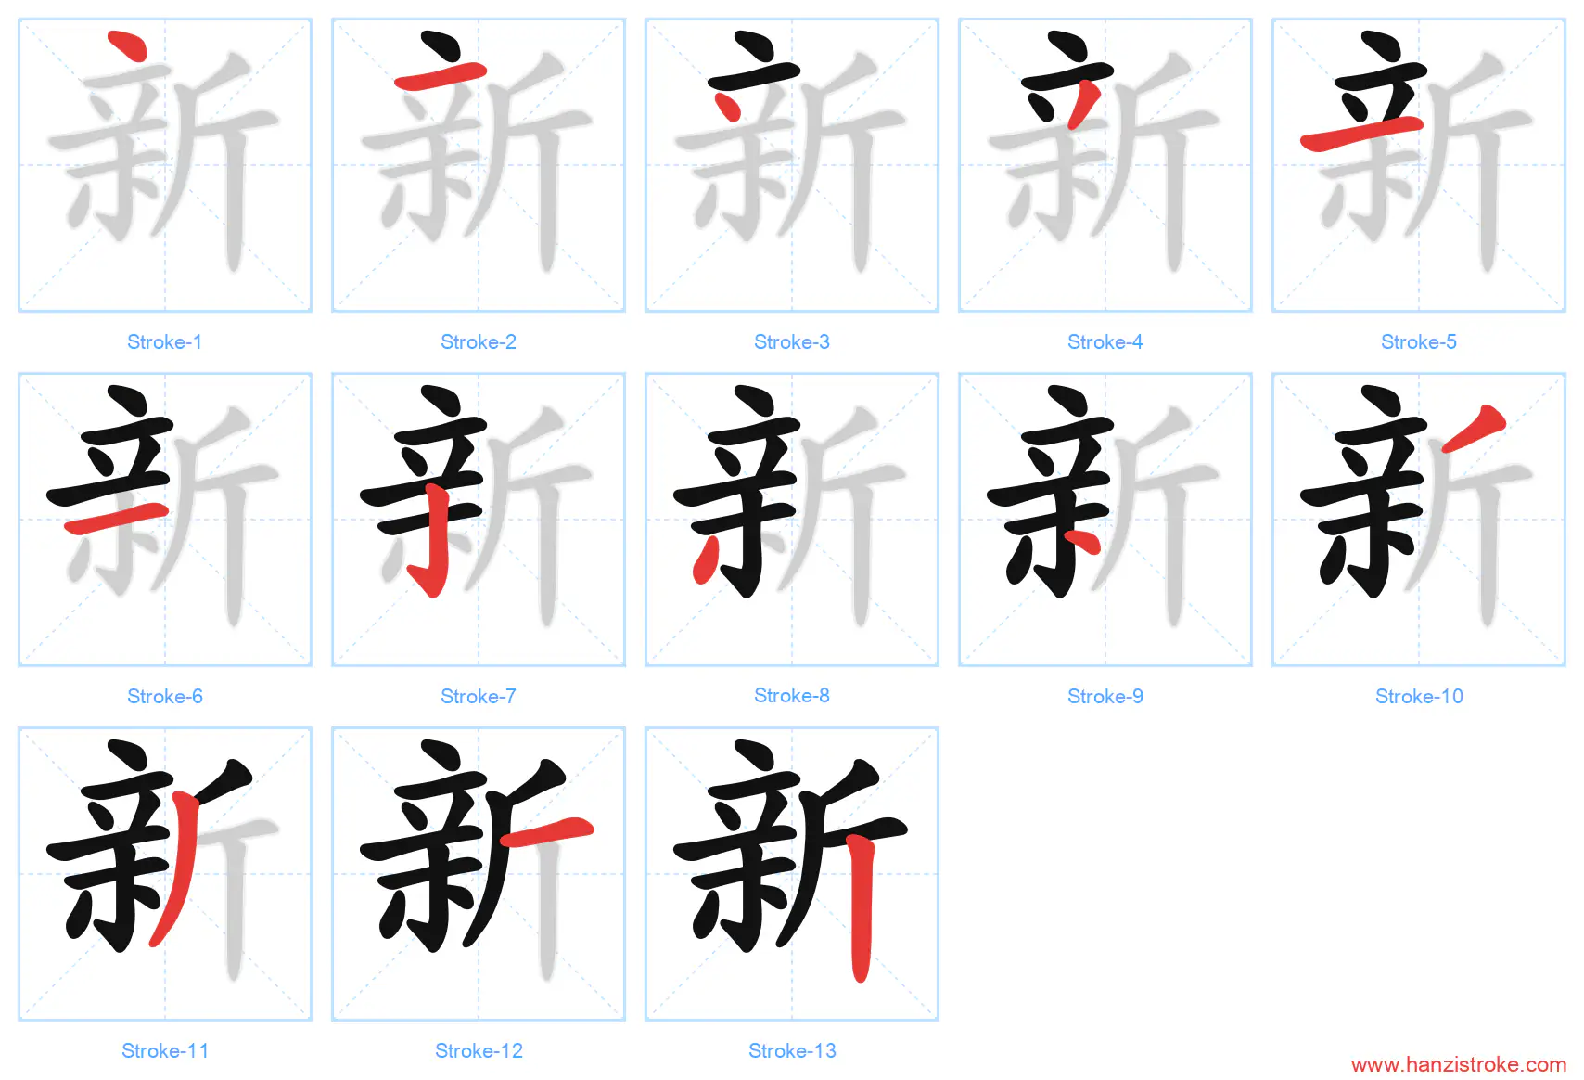Open the Stroke-7 diagram tile
1584x1080 pixels.
[x=479, y=520]
